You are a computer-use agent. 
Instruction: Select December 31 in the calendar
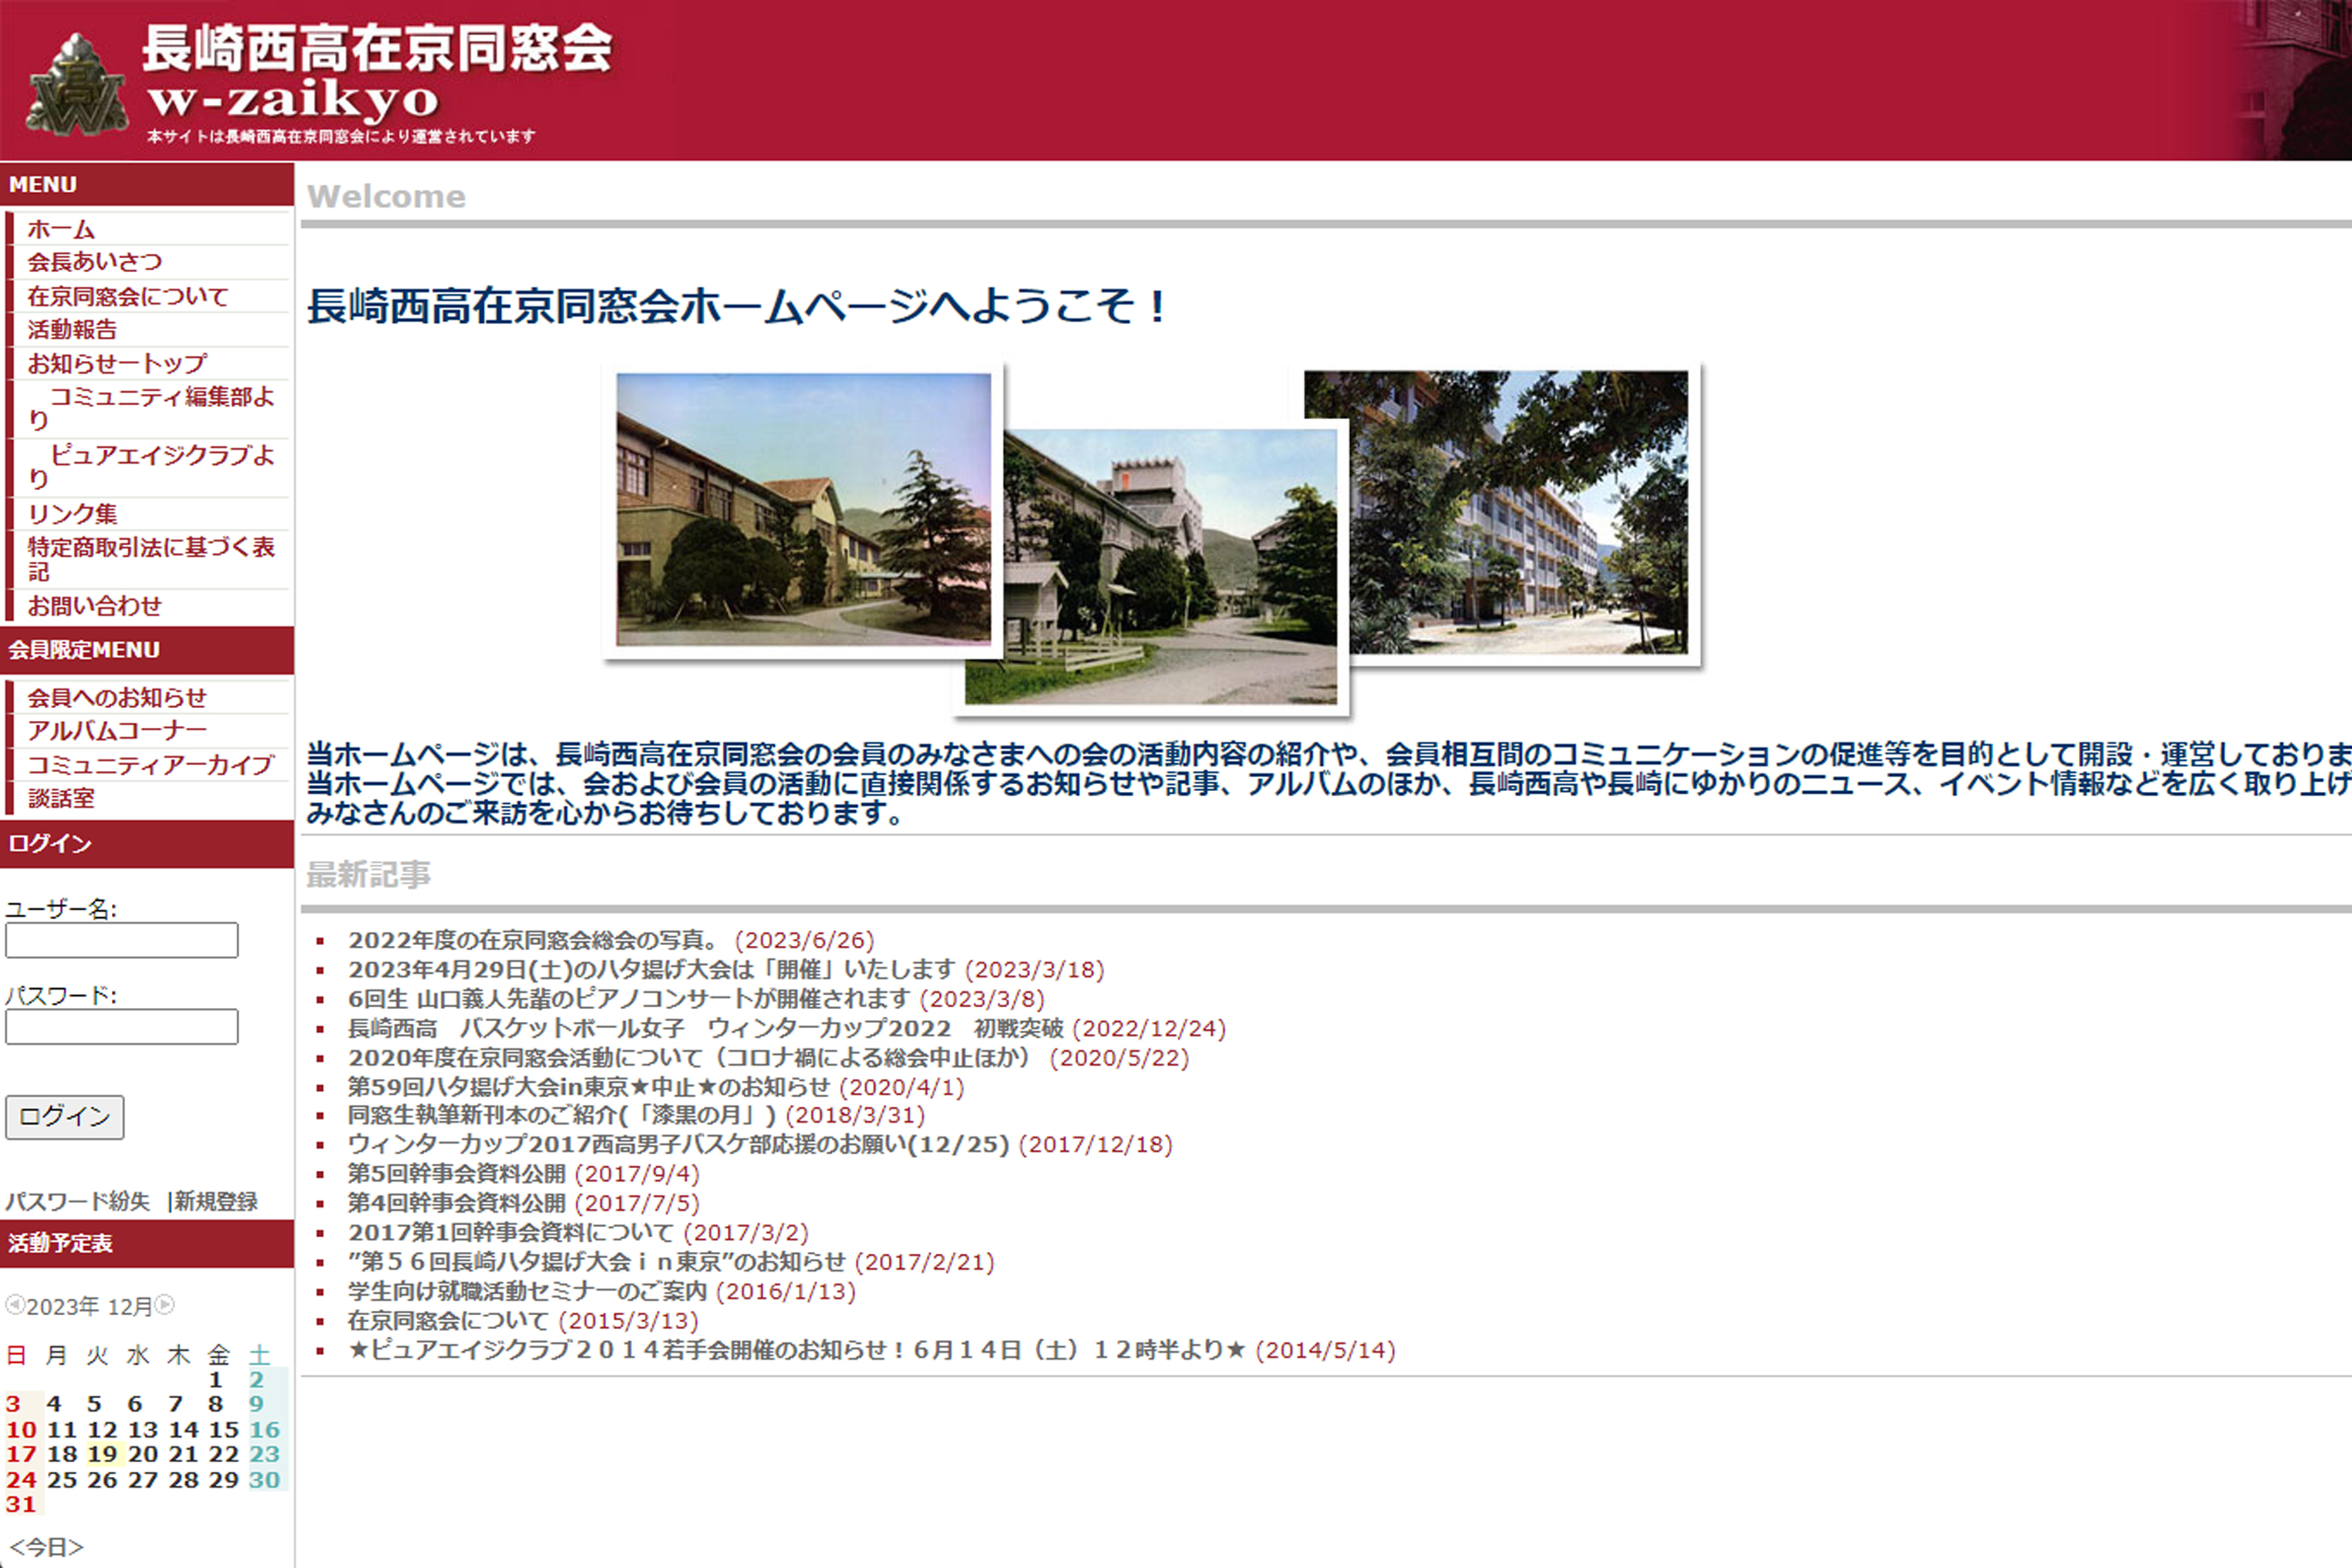21,1504
